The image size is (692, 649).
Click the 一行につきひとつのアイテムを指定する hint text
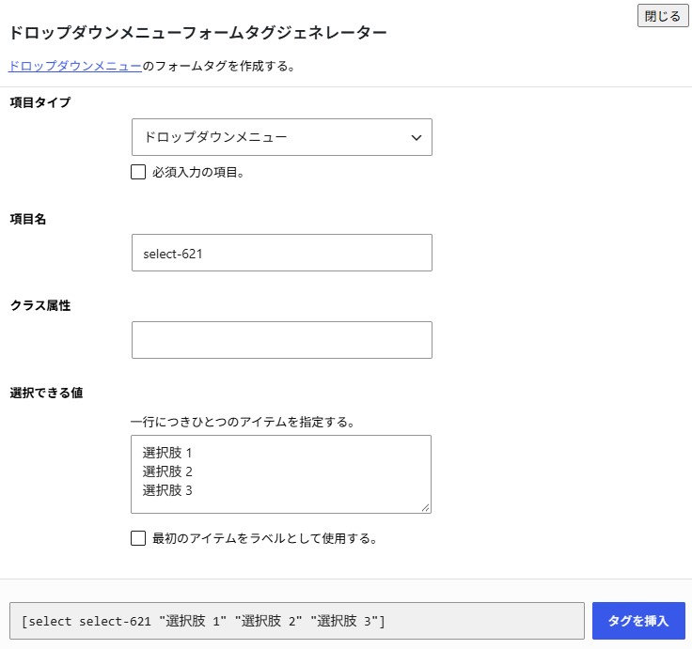click(244, 422)
